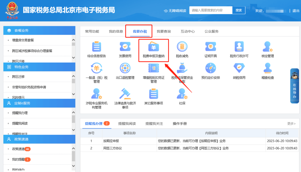
Task: Open 稽查检查 icon
Action: pos(268,68)
